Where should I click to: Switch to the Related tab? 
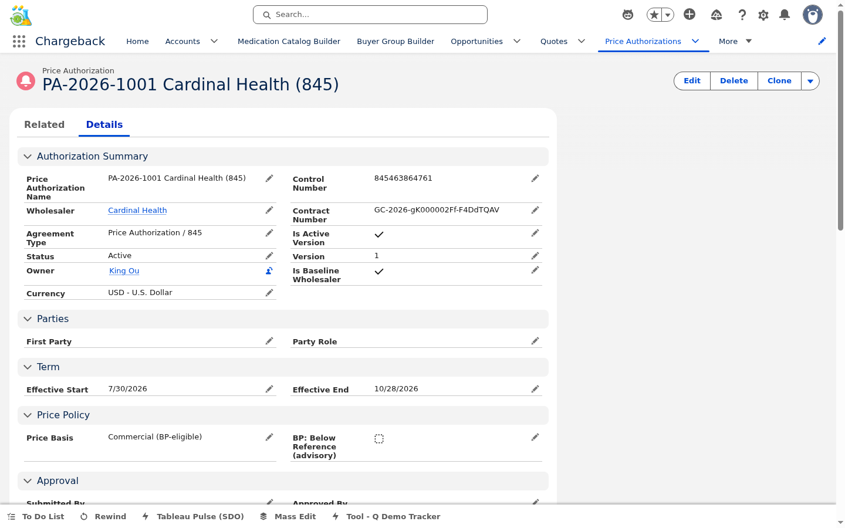[45, 124]
